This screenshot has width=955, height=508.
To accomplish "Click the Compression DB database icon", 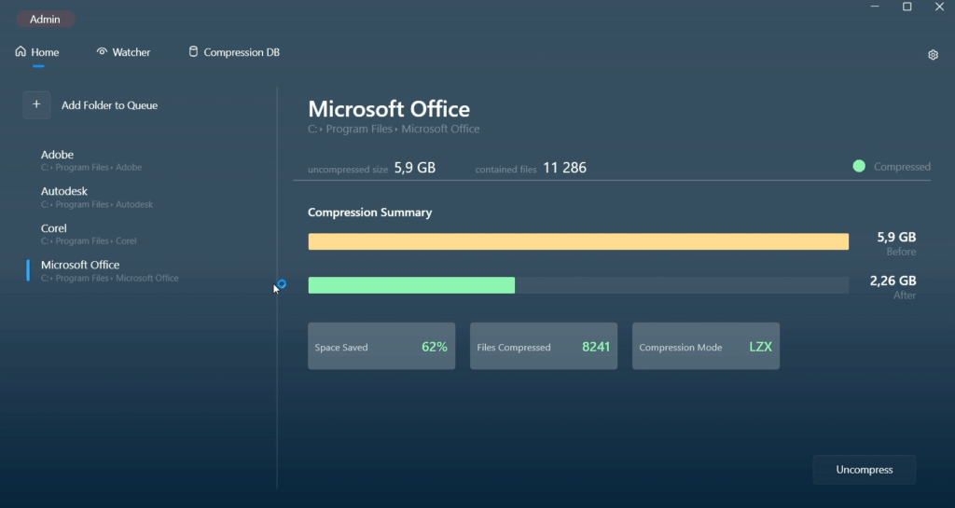I will pyautogui.click(x=193, y=52).
